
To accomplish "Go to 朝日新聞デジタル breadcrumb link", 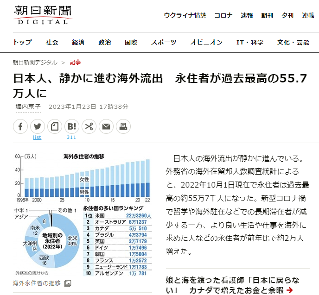I will click(x=35, y=63).
